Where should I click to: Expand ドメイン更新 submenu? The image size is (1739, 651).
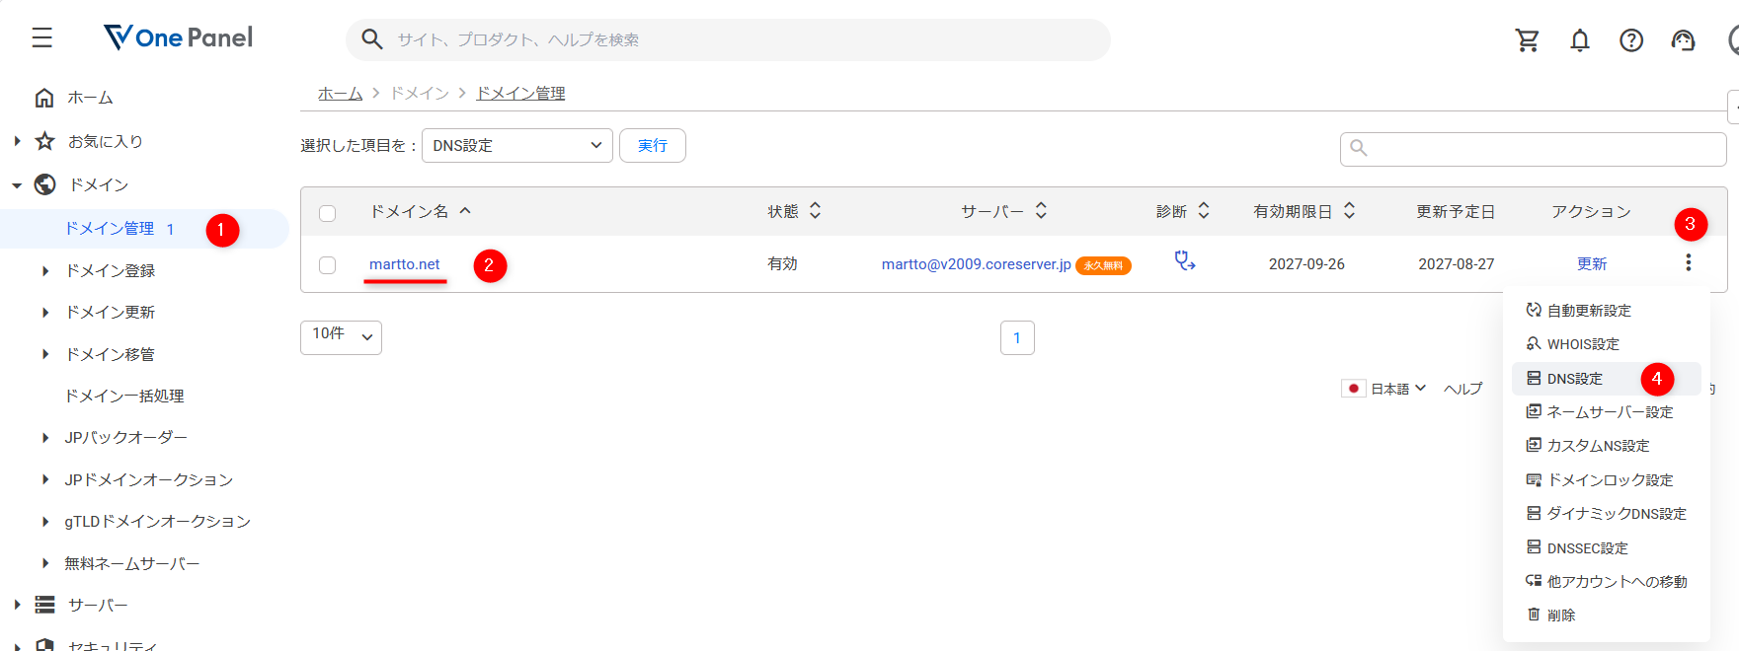coord(45,312)
